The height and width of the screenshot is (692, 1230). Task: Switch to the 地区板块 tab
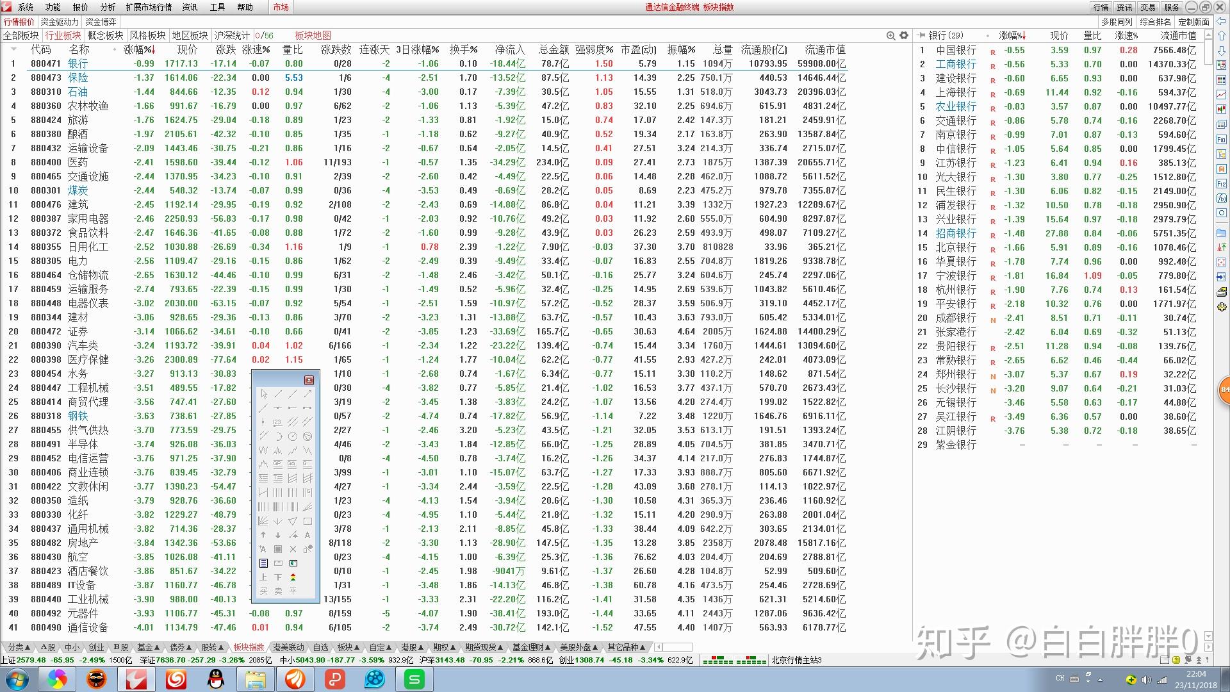tap(190, 36)
